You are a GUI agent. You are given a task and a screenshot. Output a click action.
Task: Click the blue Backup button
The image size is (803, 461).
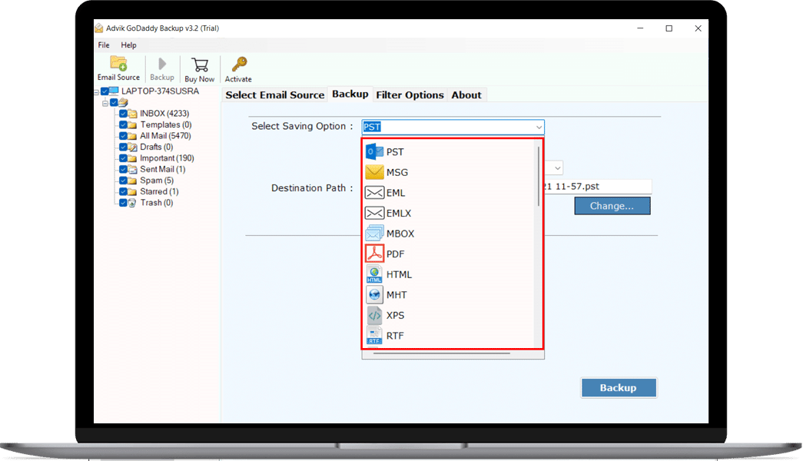[x=619, y=388]
